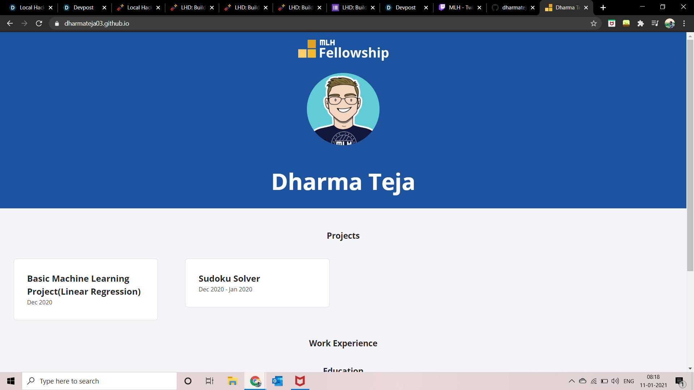Open the Sudoku Solver project card

tap(257, 283)
